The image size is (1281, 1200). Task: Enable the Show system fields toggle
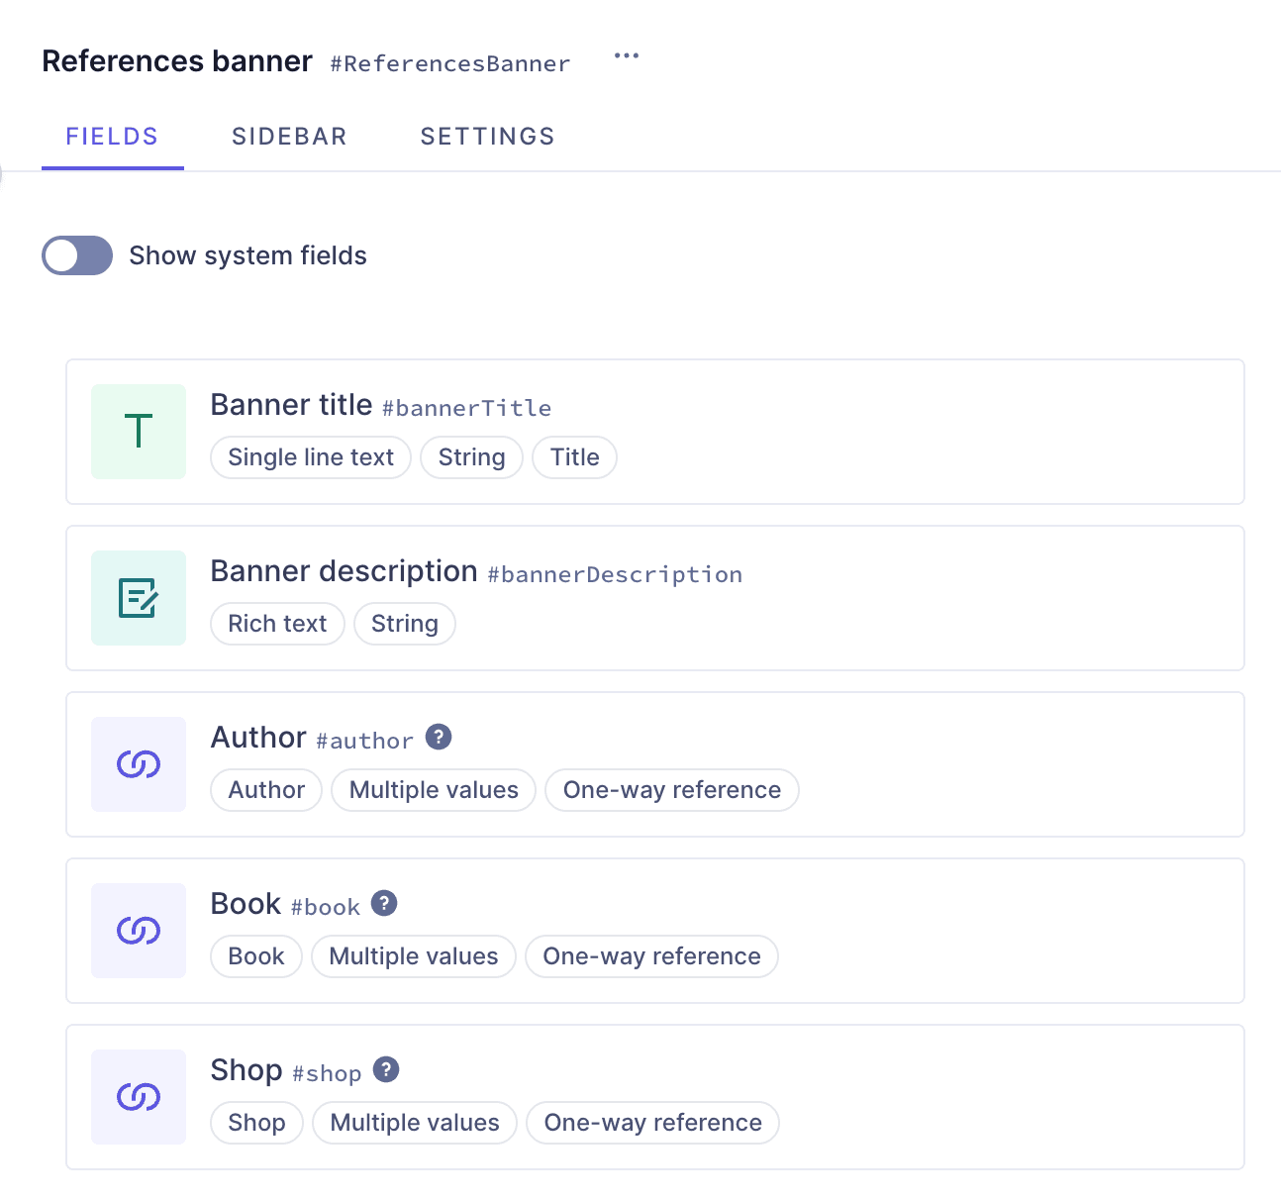tap(77, 255)
